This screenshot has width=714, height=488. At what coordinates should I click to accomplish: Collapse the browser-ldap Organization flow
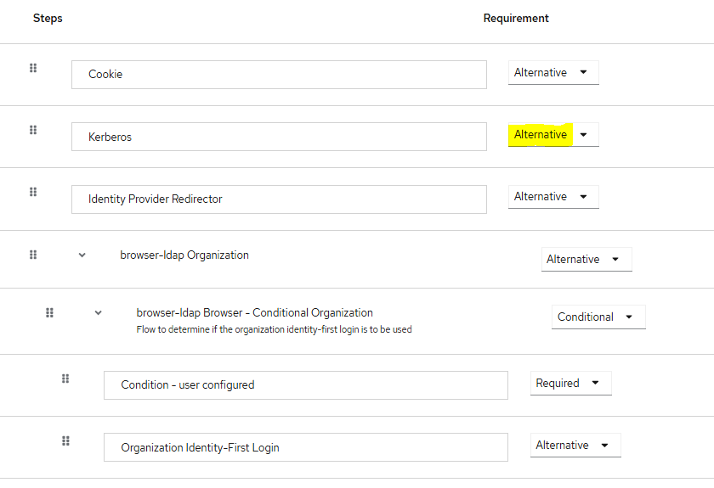click(82, 255)
